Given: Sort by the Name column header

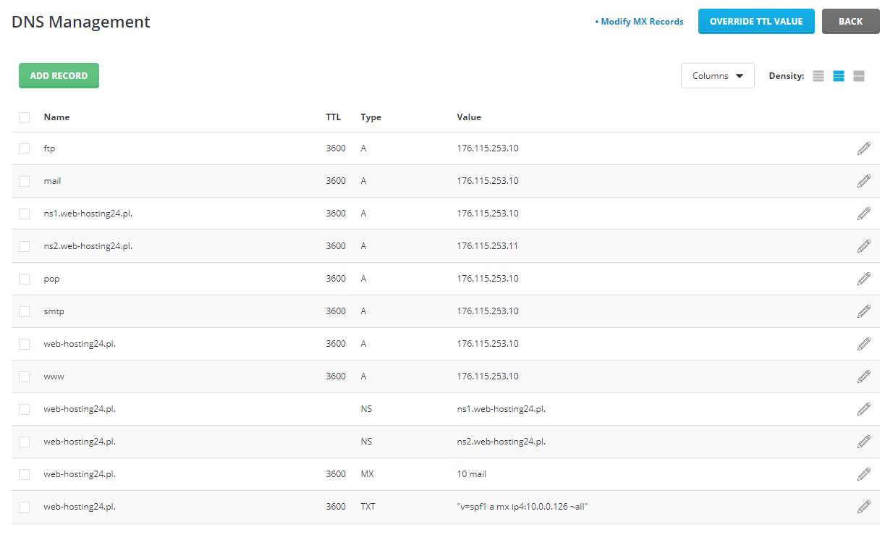Looking at the screenshot, I should point(56,117).
